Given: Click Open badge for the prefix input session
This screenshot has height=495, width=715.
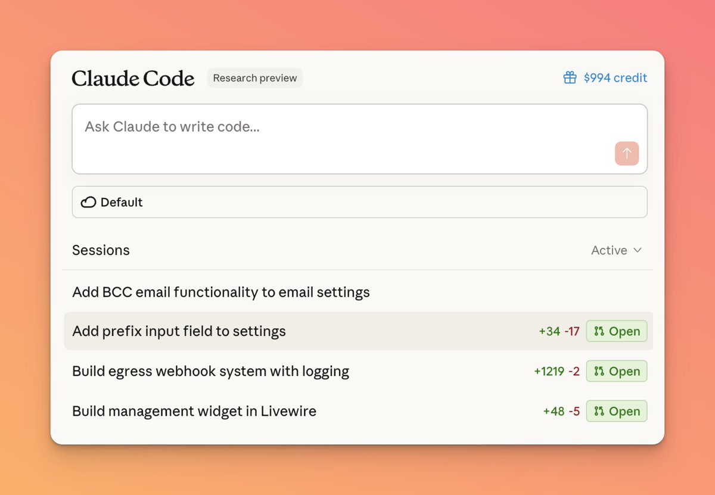Looking at the screenshot, I should click(x=617, y=331).
